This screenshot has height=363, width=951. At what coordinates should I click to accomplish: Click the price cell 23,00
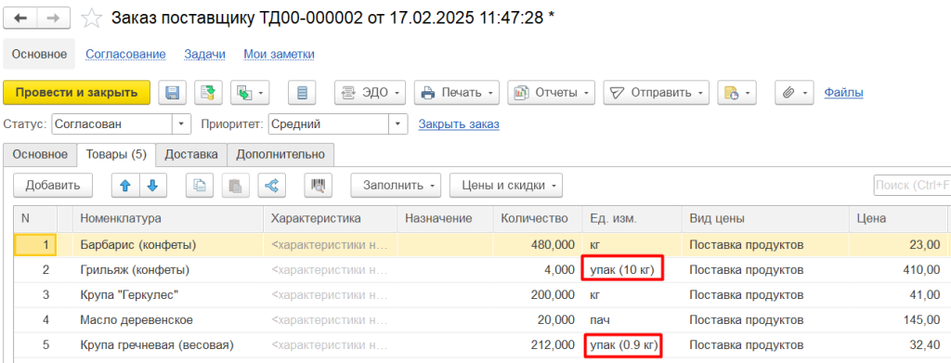pos(898,245)
